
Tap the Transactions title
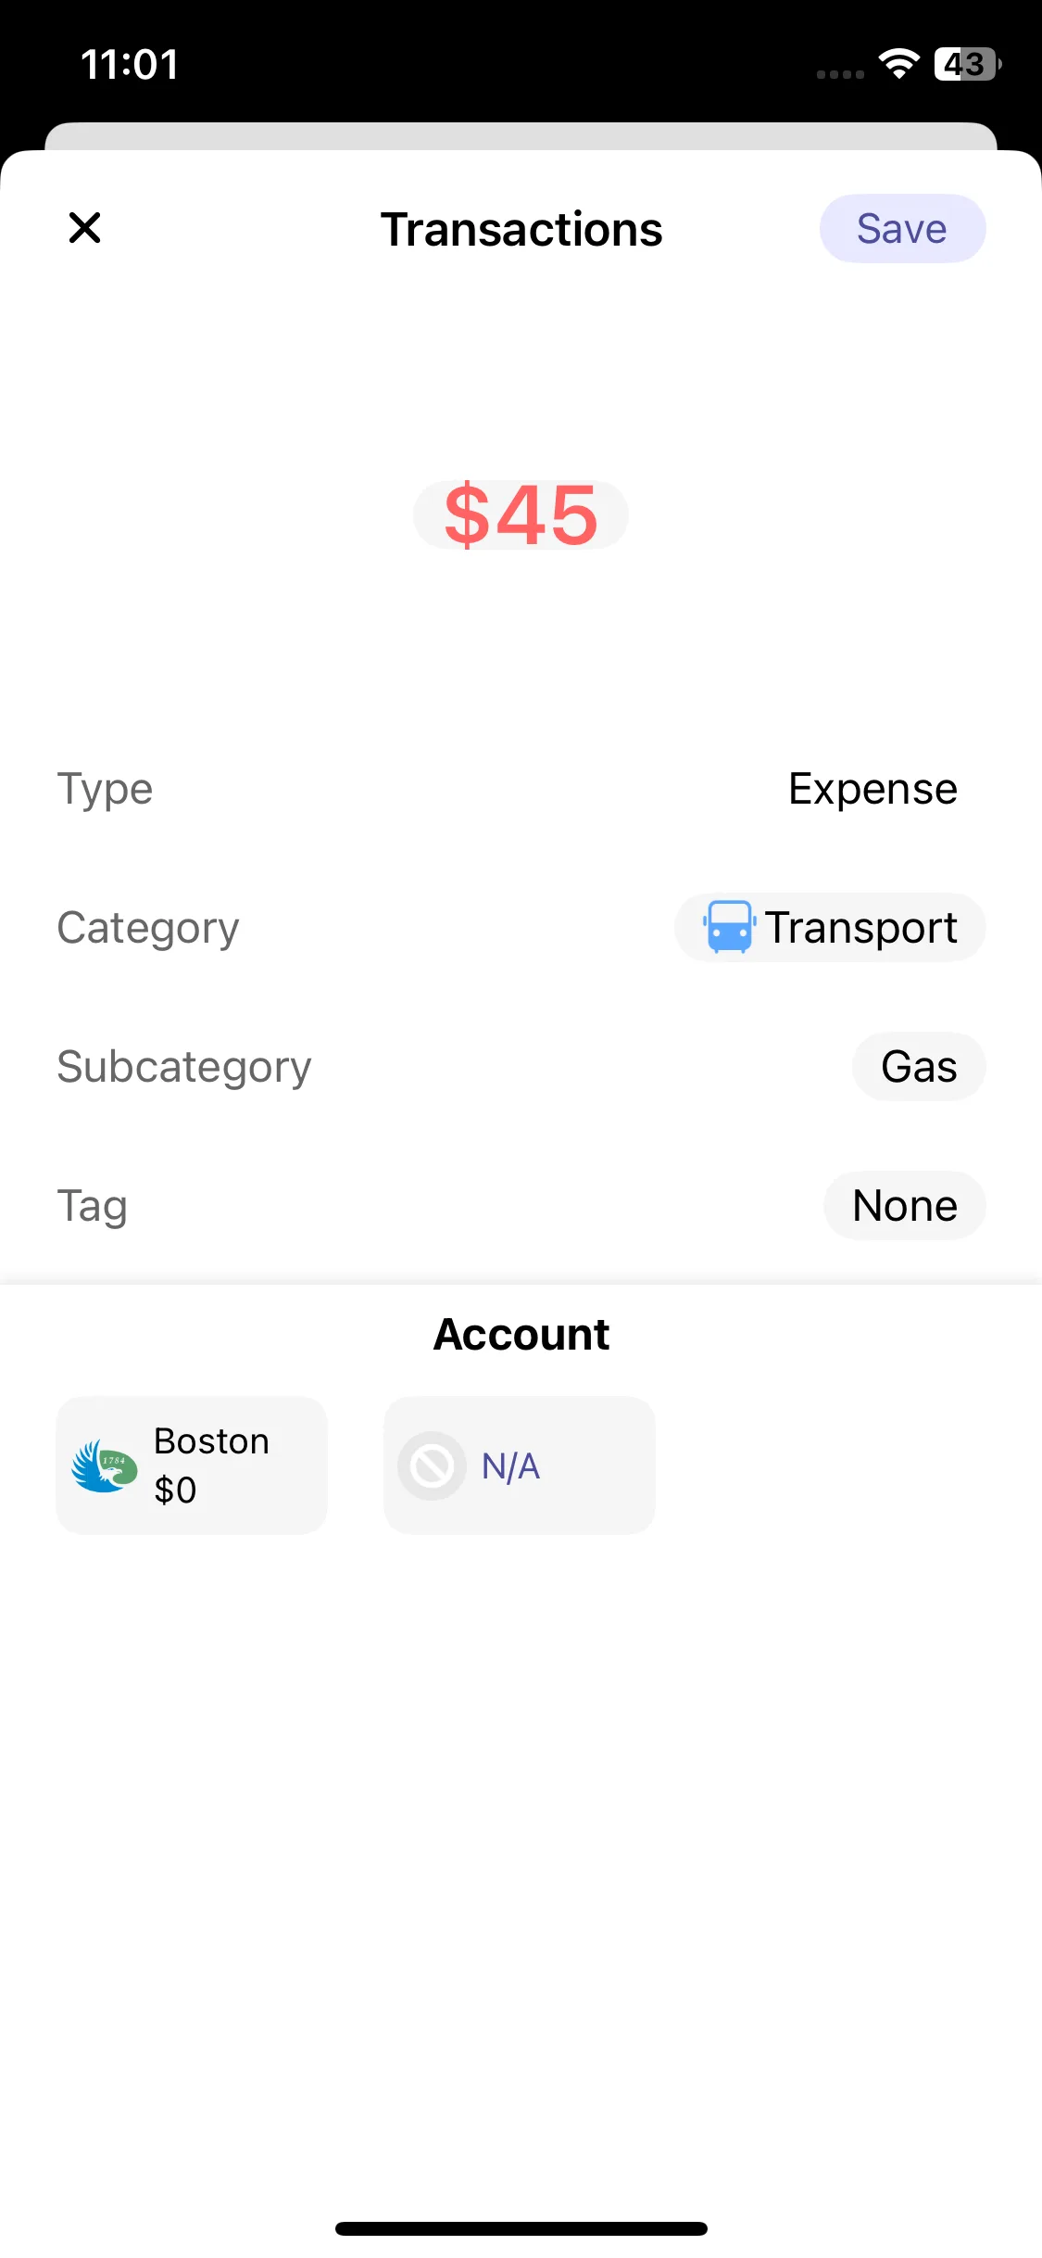pyautogui.click(x=521, y=230)
